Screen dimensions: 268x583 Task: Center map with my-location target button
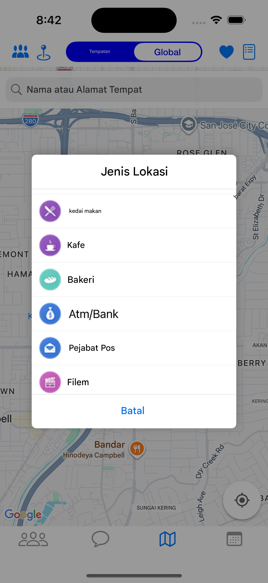pyautogui.click(x=242, y=500)
